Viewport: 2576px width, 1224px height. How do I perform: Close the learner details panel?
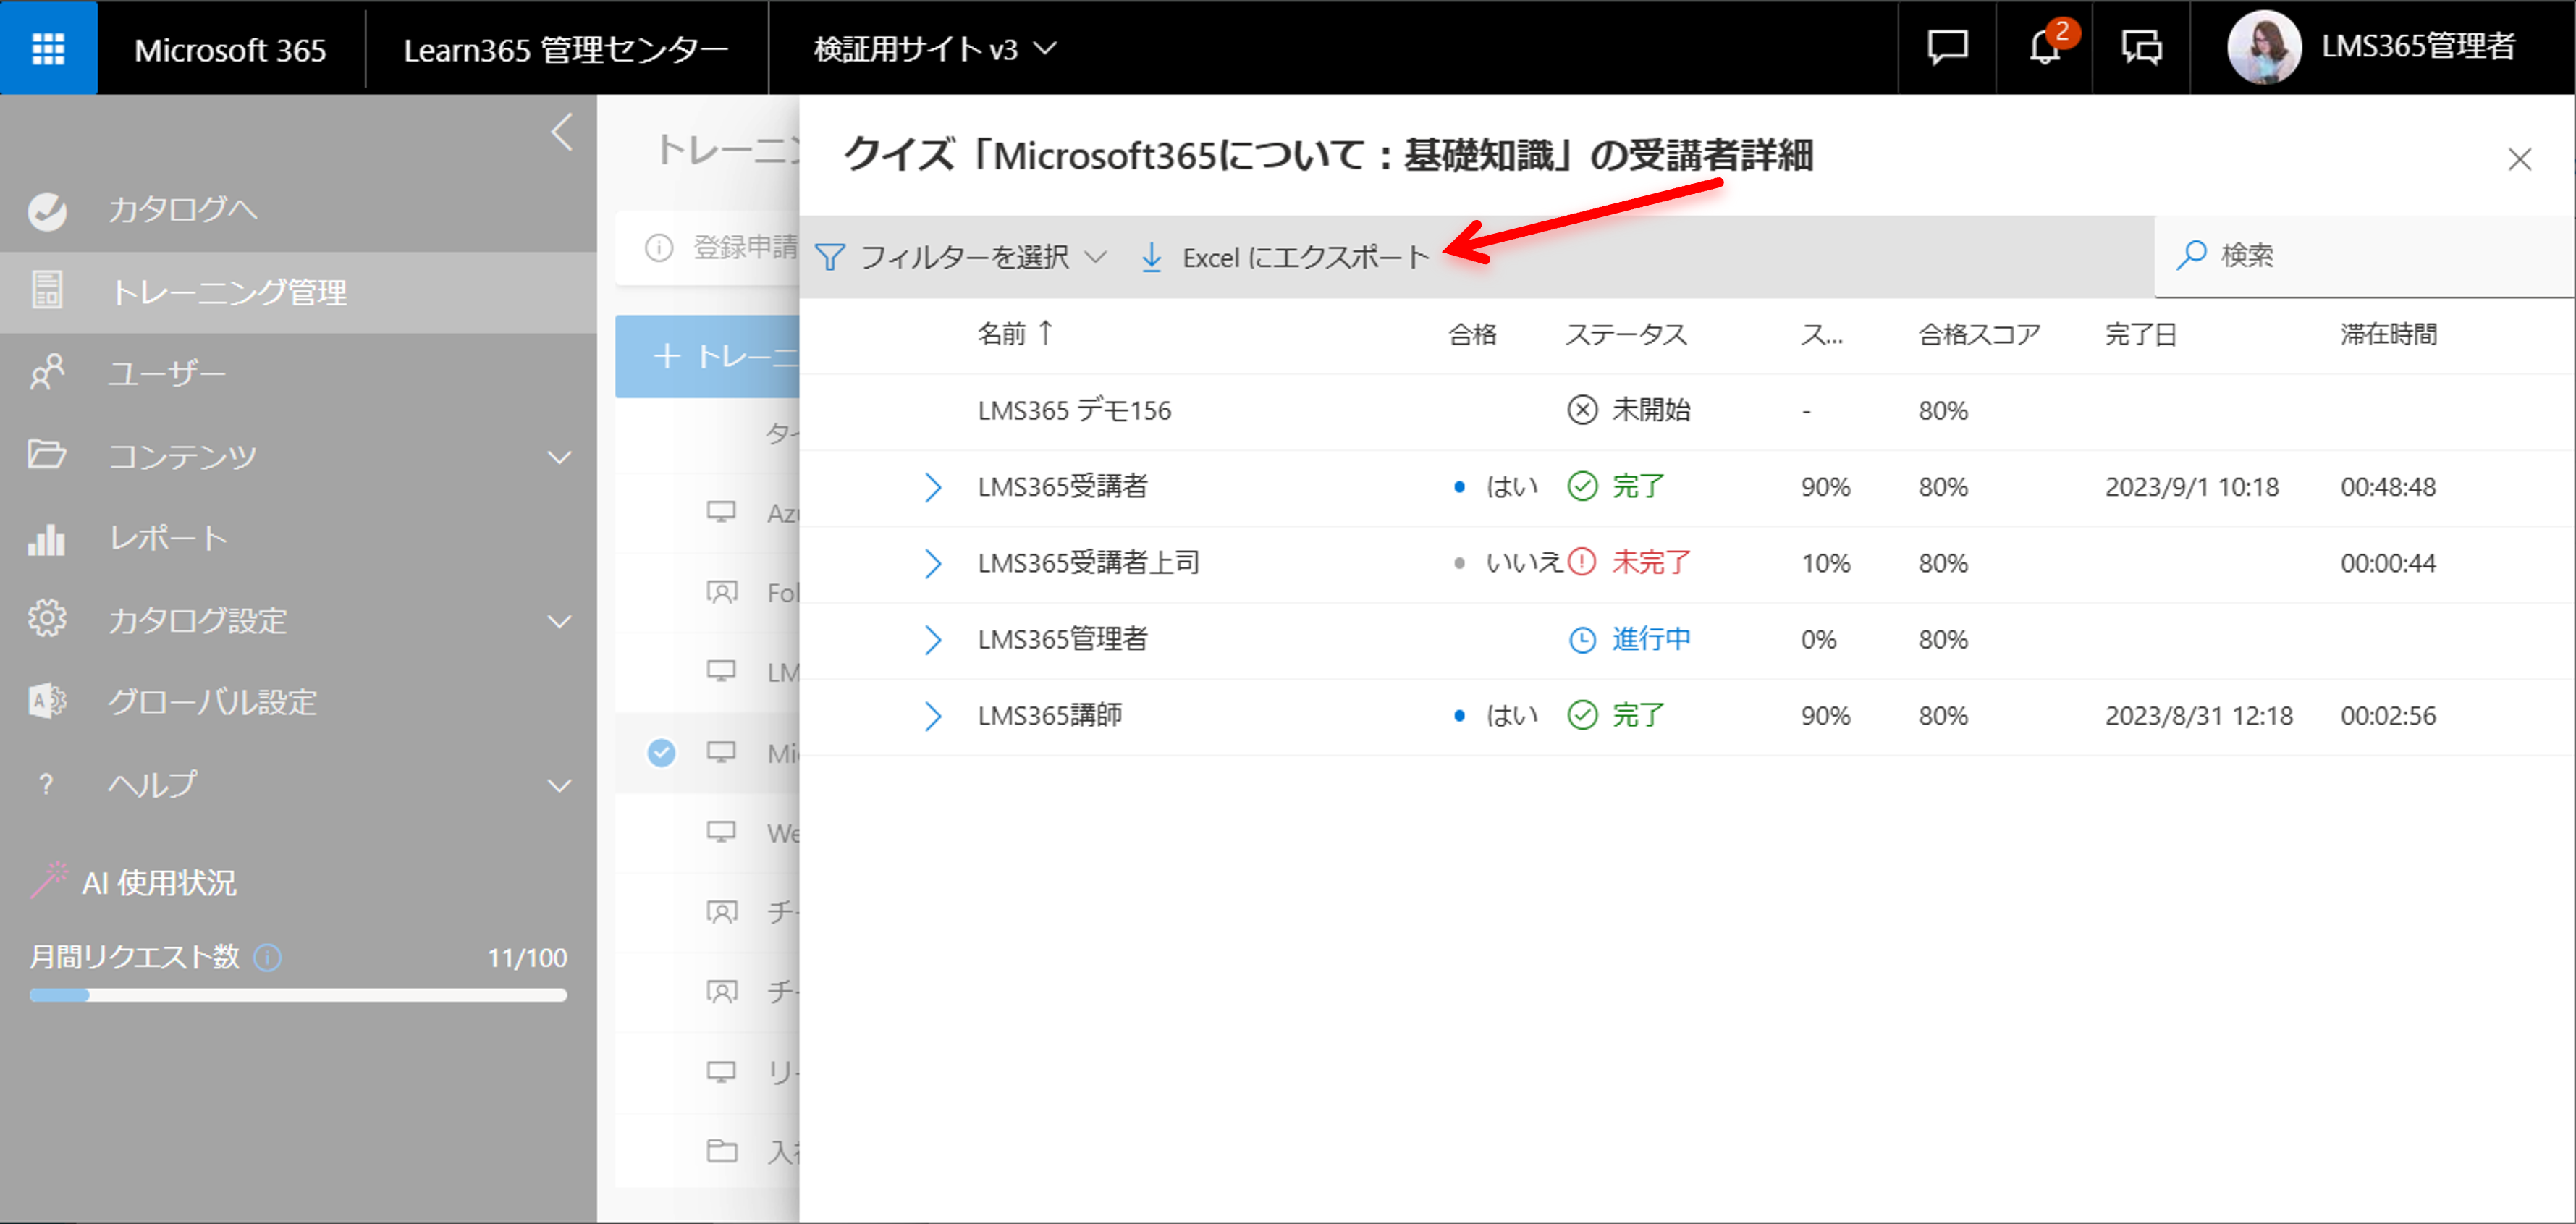[x=2519, y=159]
